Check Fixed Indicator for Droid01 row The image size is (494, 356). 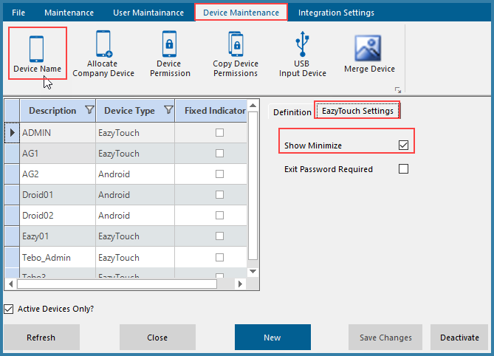[219, 195]
